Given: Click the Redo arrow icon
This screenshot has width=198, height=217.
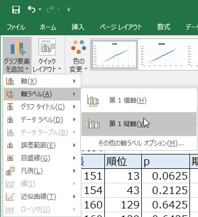Looking at the screenshot, I should (x=51, y=10).
